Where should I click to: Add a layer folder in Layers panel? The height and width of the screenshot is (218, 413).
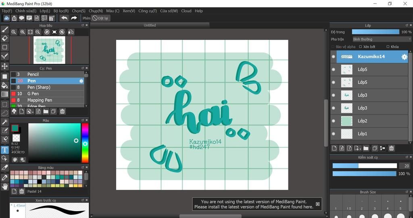pos(366,148)
